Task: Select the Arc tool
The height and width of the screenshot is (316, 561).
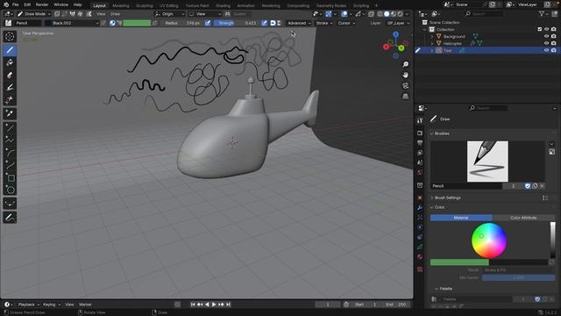Action: [10, 153]
